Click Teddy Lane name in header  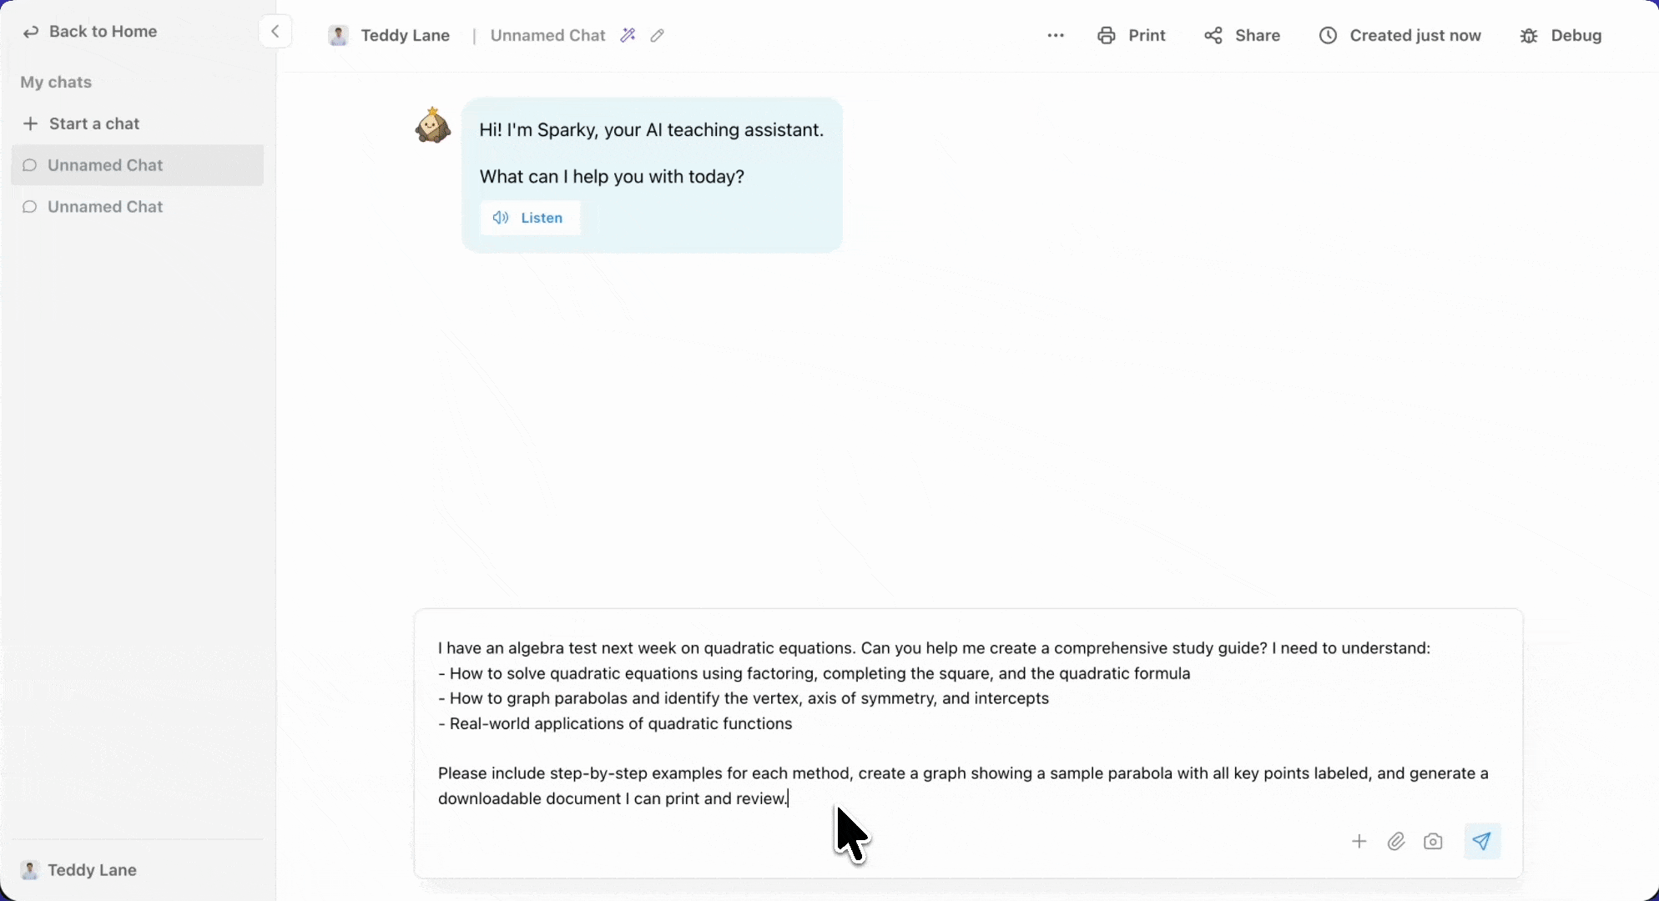pyautogui.click(x=406, y=36)
